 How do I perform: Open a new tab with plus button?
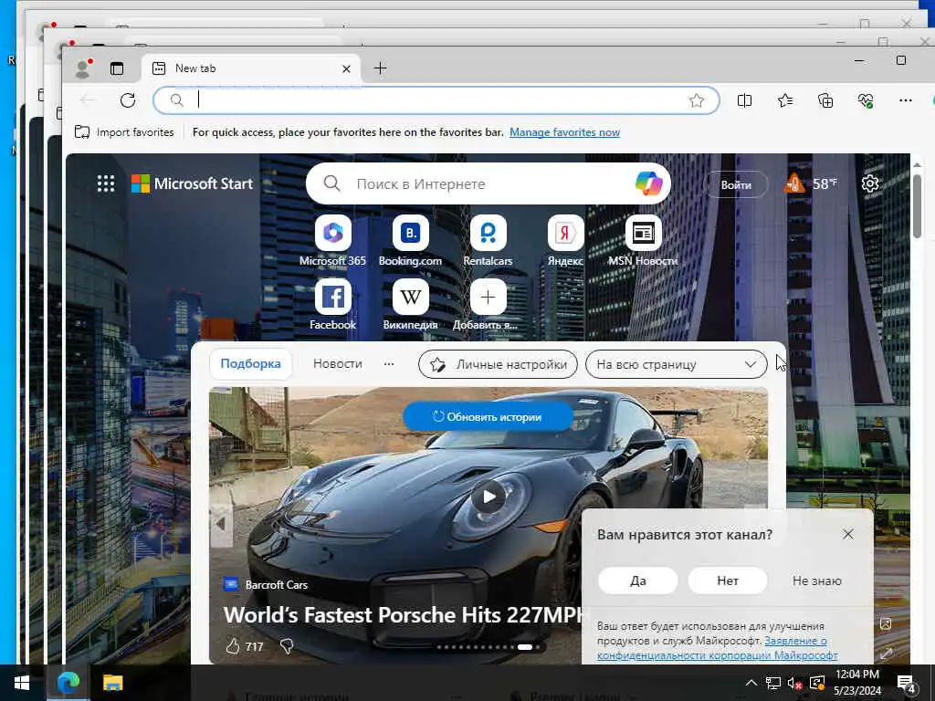point(380,68)
